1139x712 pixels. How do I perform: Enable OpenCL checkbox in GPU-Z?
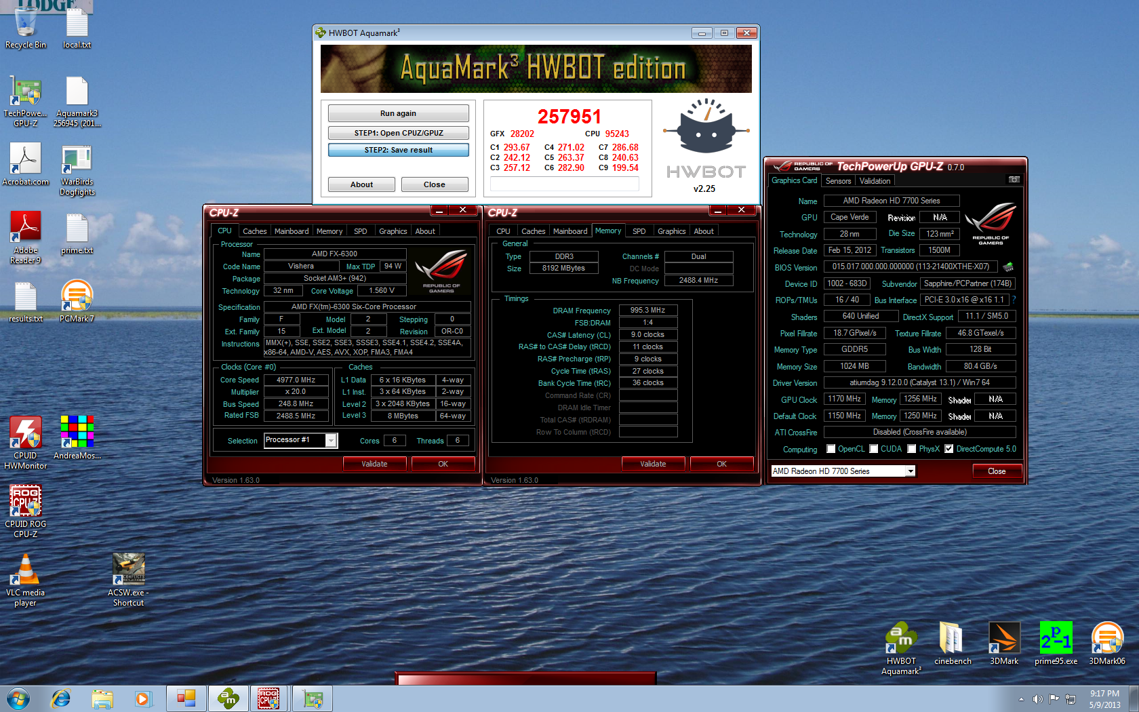[831, 449]
